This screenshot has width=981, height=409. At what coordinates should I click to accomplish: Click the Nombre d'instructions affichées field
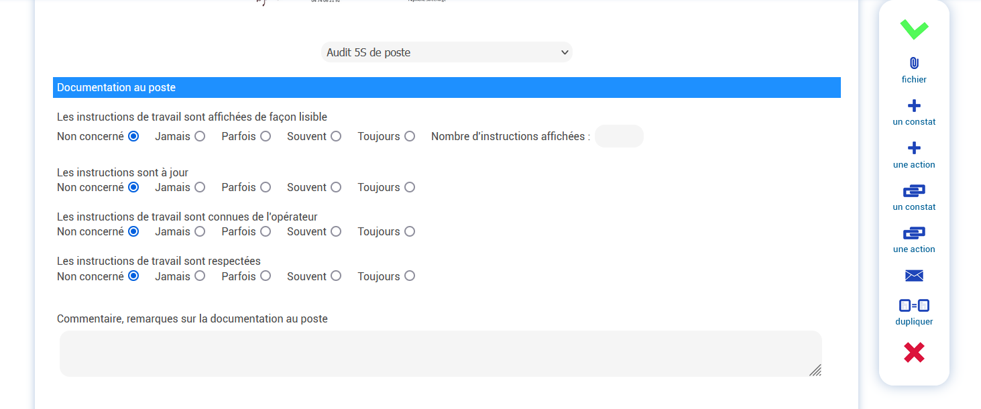coord(618,135)
